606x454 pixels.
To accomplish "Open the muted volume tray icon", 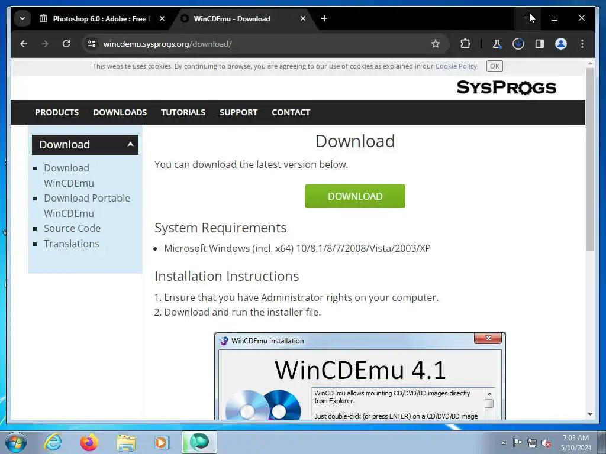I will point(546,443).
